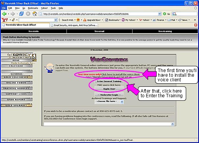This screenshot has height=143, width=199.
Task: Open the CALENDAR sidebar button
Action: point(17,66)
